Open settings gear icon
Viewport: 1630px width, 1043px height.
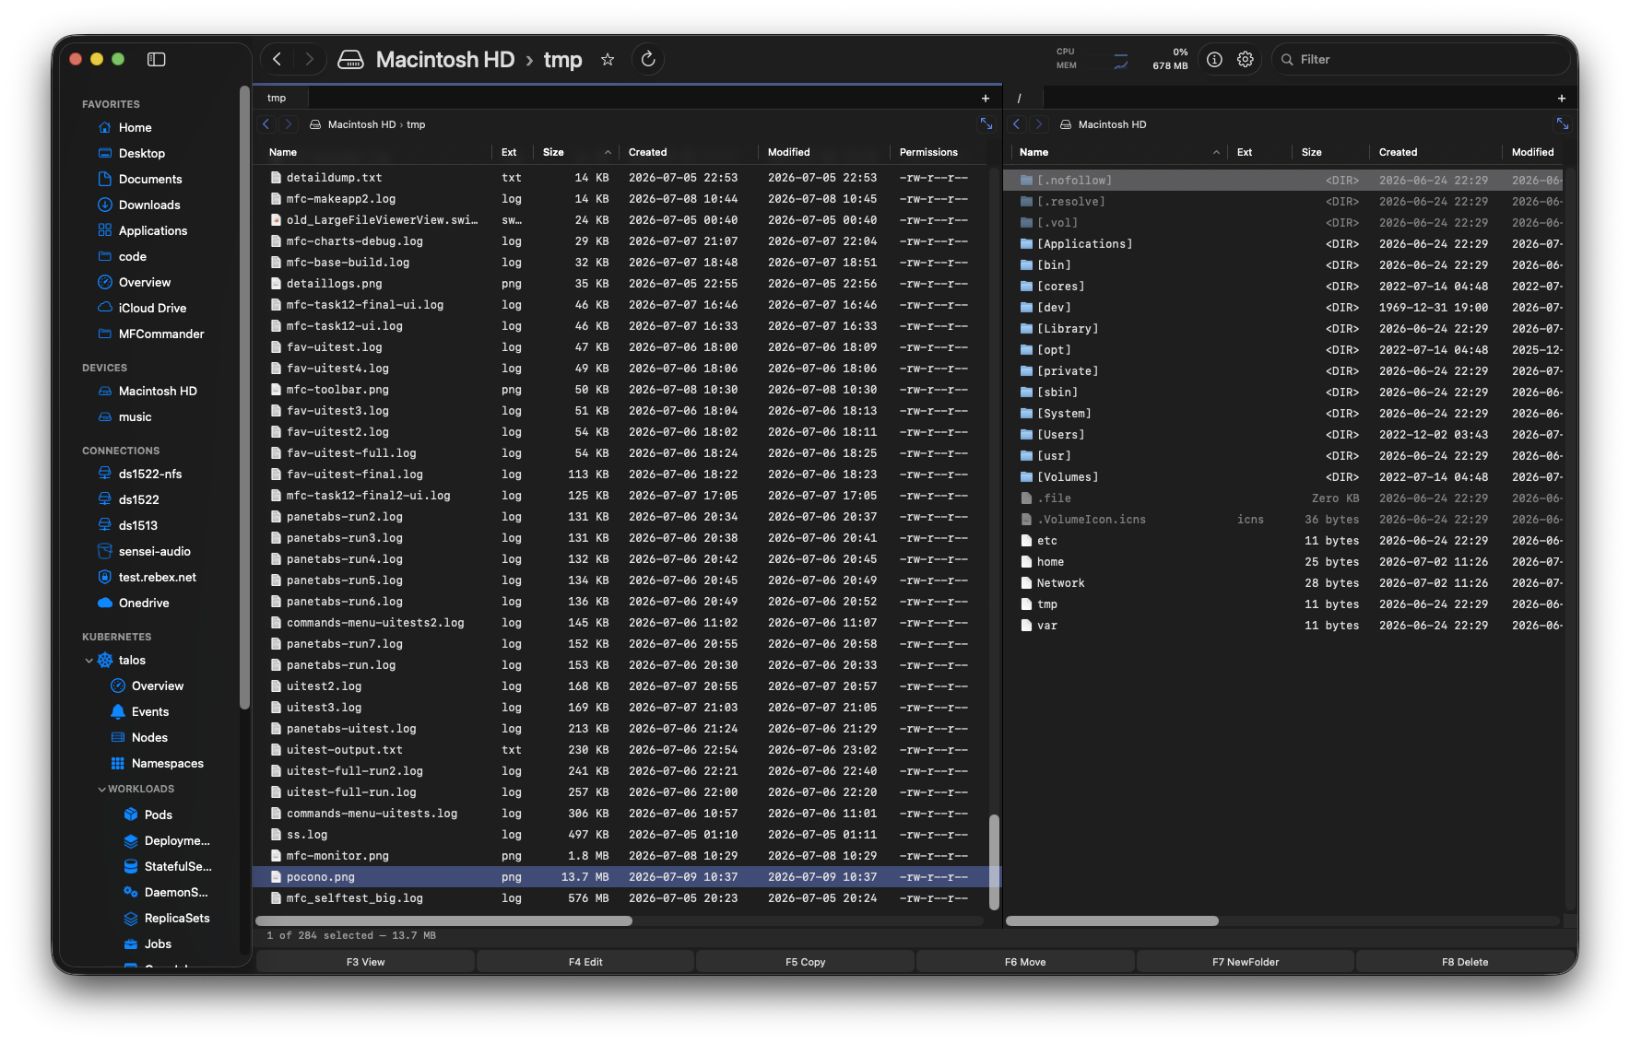tap(1246, 59)
